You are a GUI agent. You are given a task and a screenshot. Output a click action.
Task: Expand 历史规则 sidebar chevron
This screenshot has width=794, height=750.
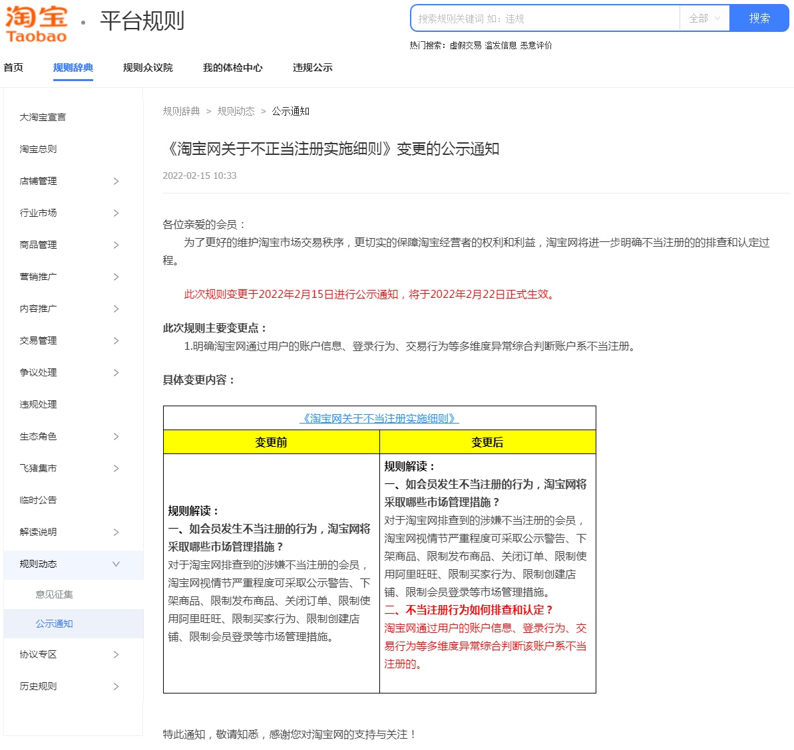point(116,686)
